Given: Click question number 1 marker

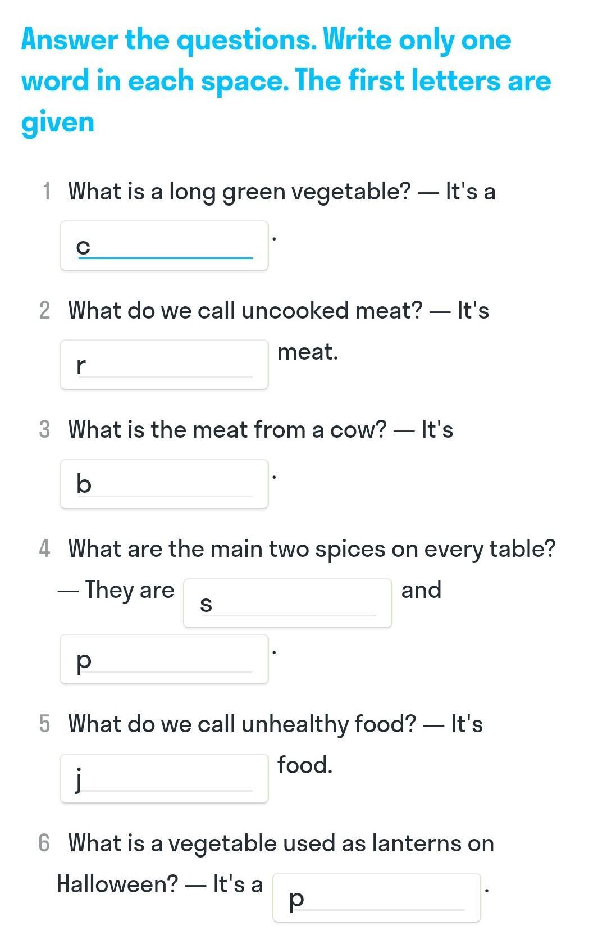Looking at the screenshot, I should tap(46, 192).
